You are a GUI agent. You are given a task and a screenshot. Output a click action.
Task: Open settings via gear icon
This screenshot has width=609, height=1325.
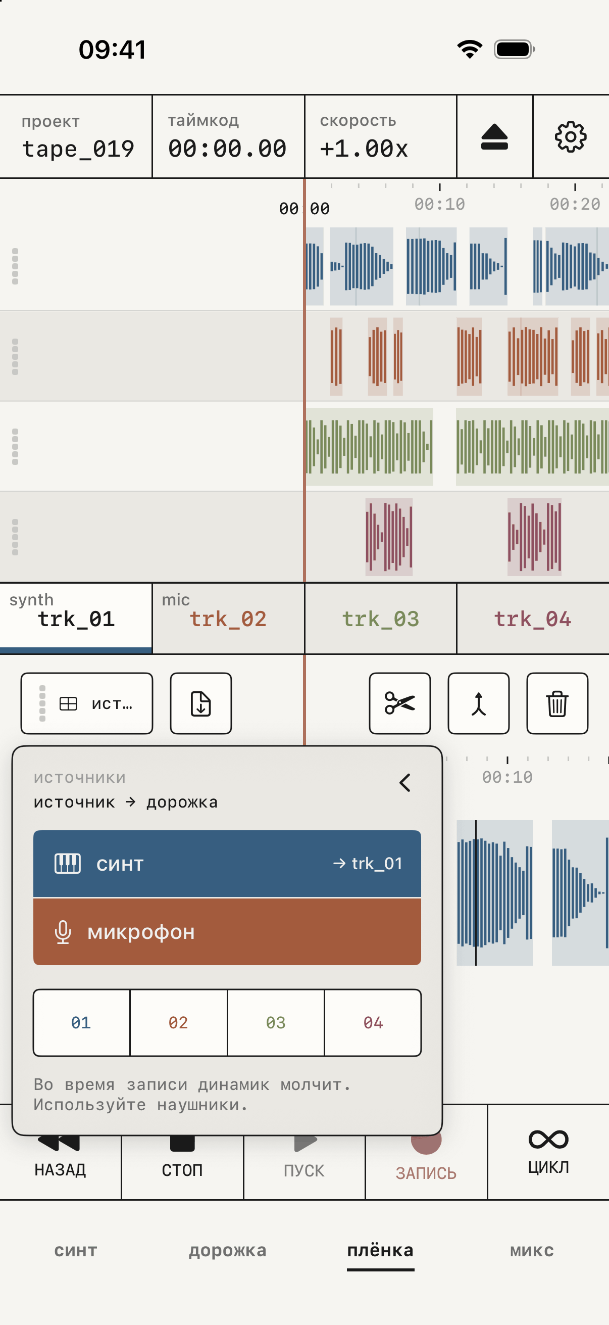click(x=571, y=137)
